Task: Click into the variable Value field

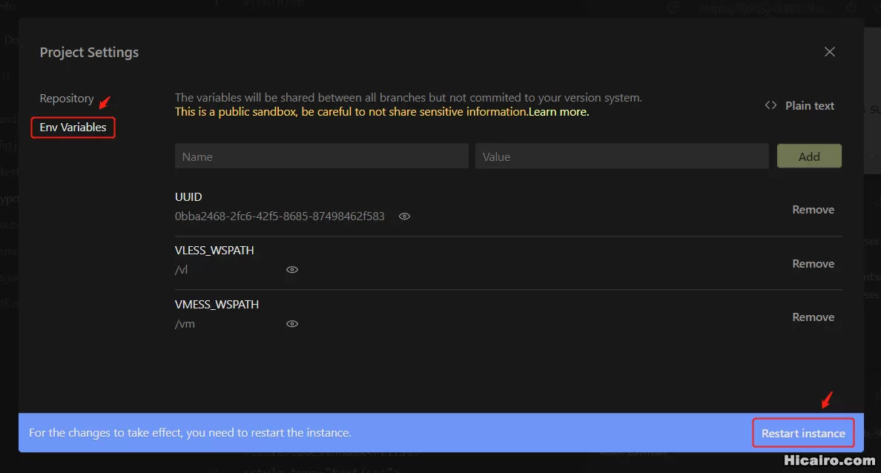Action: (621, 156)
